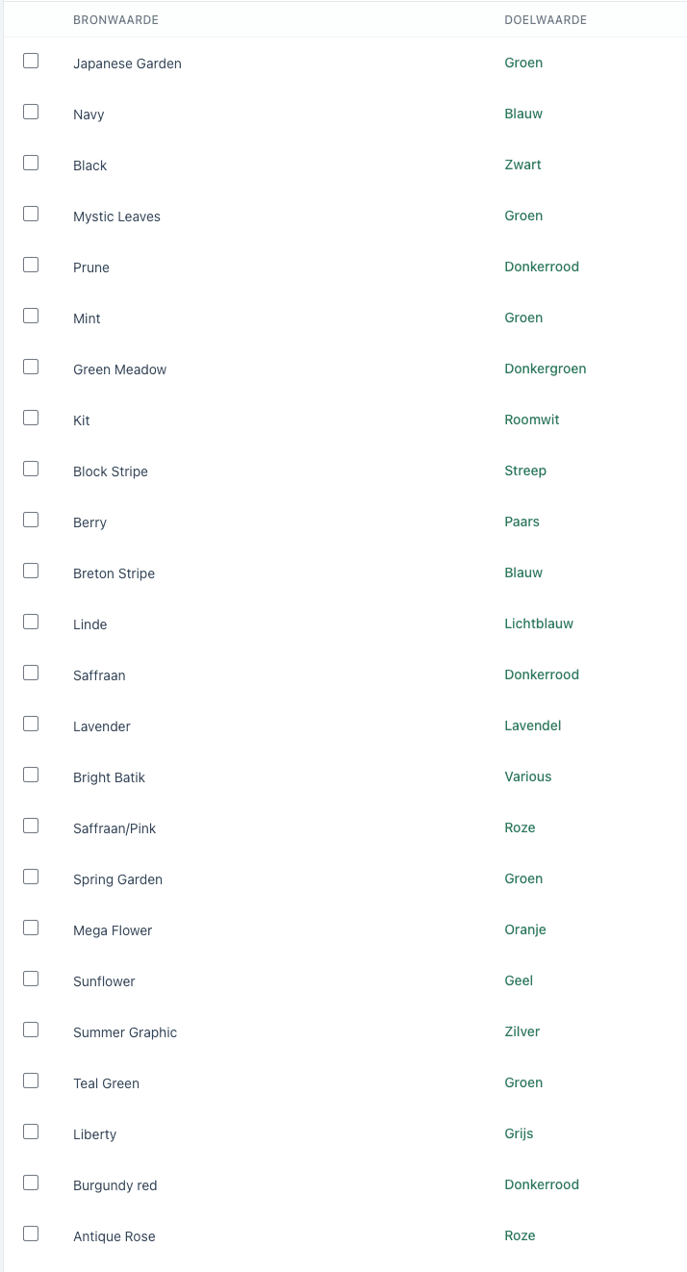Enable the checkbox beside Black
This screenshot has width=687, height=1272.
(x=31, y=162)
